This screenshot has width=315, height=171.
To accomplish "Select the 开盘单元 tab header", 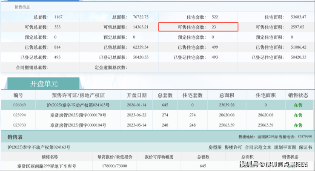I will pyautogui.click(x=44, y=83).
